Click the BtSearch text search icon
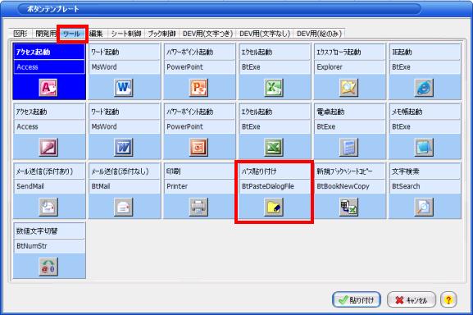Viewport: 473px width, 315px height. click(x=424, y=207)
